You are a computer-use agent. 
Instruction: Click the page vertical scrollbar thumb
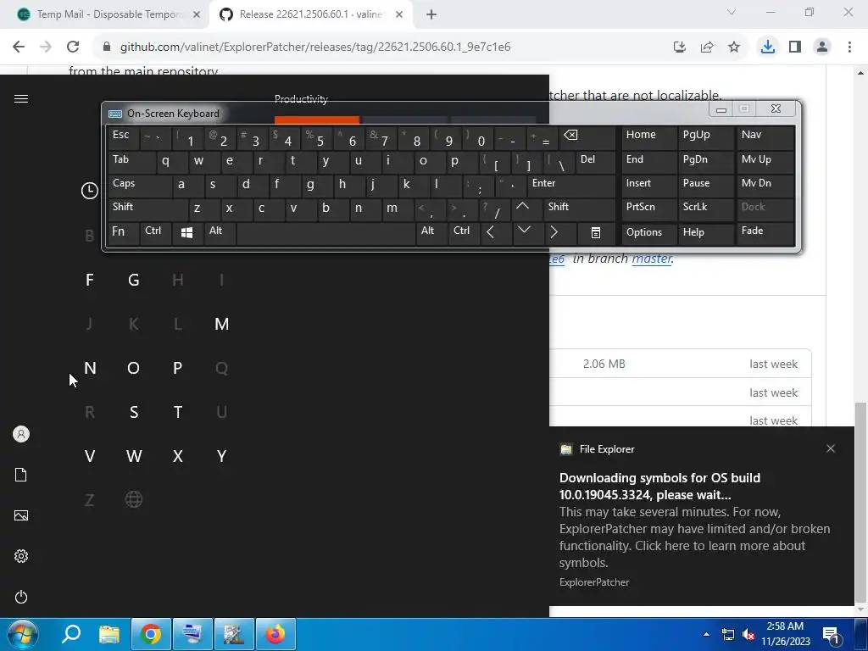click(x=860, y=504)
